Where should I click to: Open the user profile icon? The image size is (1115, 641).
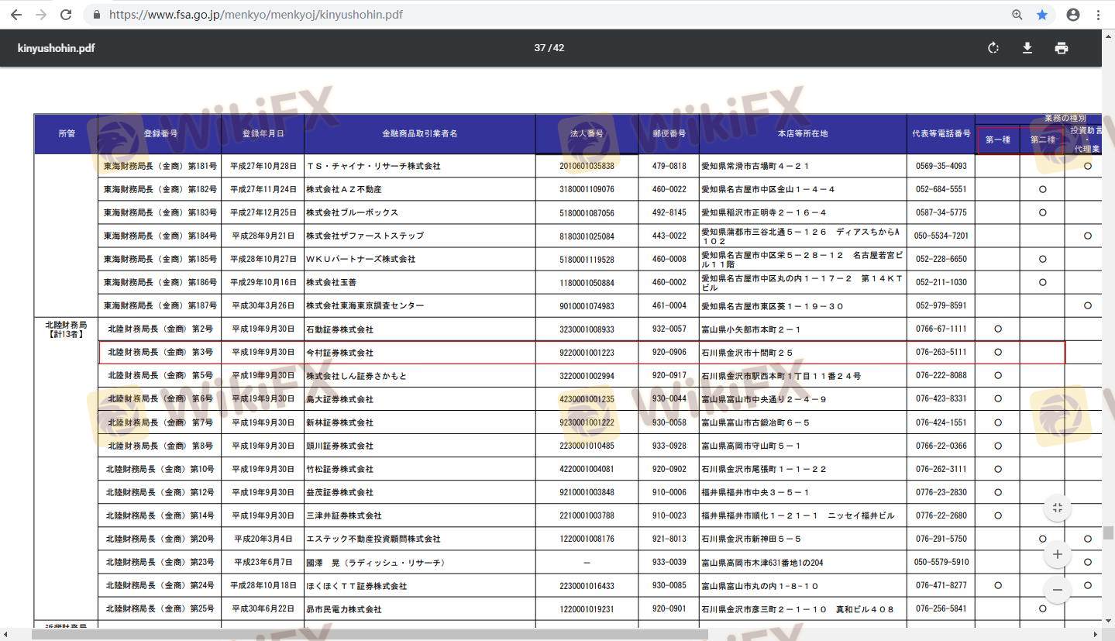coord(1073,15)
